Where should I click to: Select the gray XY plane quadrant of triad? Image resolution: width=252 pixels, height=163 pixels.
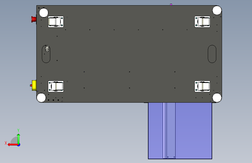tap(14, 140)
